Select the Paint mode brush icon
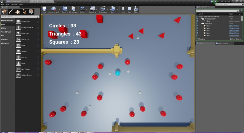Screen dimensions: 244x133 (x=11, y=12)
